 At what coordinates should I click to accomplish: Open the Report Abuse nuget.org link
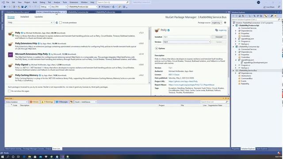click(191, 85)
